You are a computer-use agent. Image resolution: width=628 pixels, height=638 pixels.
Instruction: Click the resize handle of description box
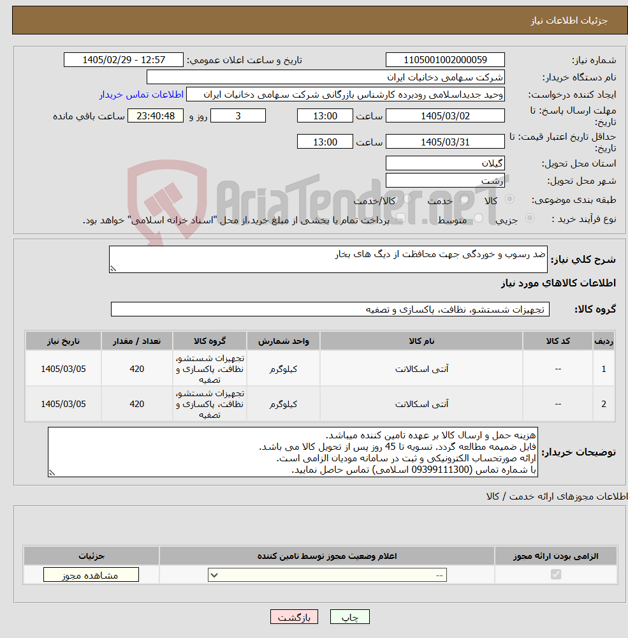coord(113,269)
